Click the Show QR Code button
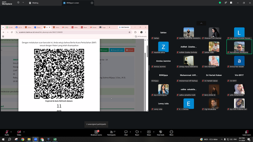This screenshot has height=142, width=253. click(x=117, y=50)
